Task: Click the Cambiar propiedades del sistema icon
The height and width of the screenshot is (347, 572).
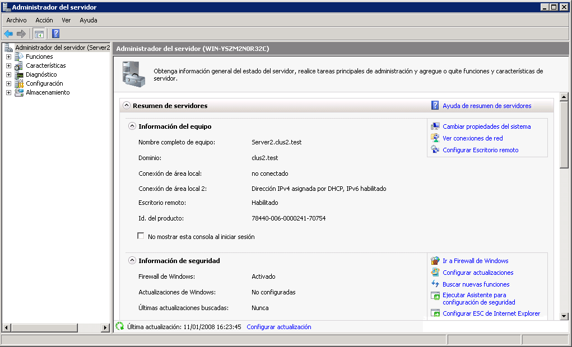Action: 435,126
